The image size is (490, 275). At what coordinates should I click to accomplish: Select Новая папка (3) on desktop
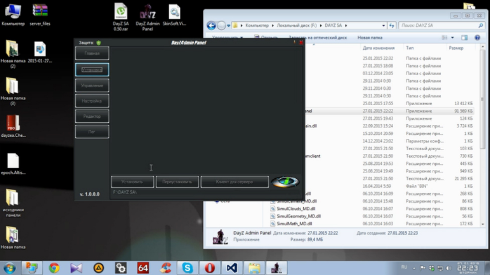tap(13, 91)
